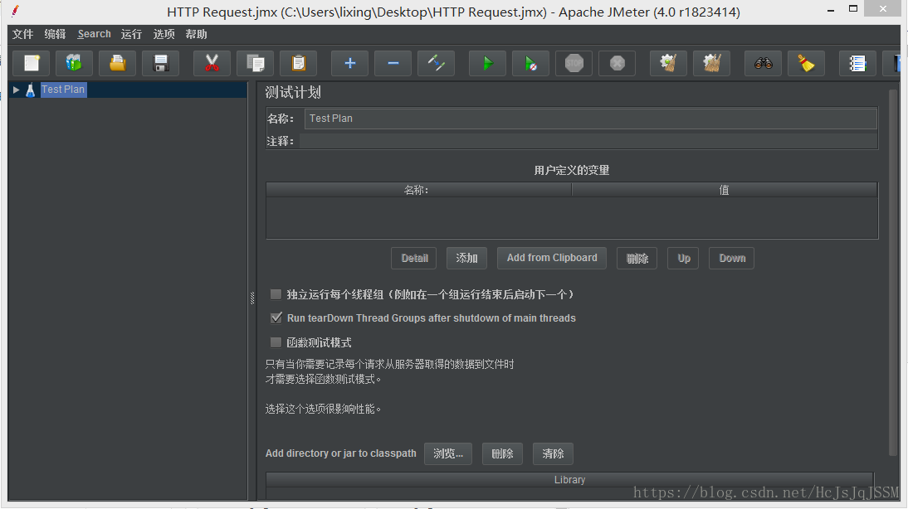Open the 编辑 menu
The height and width of the screenshot is (509, 908).
click(55, 34)
